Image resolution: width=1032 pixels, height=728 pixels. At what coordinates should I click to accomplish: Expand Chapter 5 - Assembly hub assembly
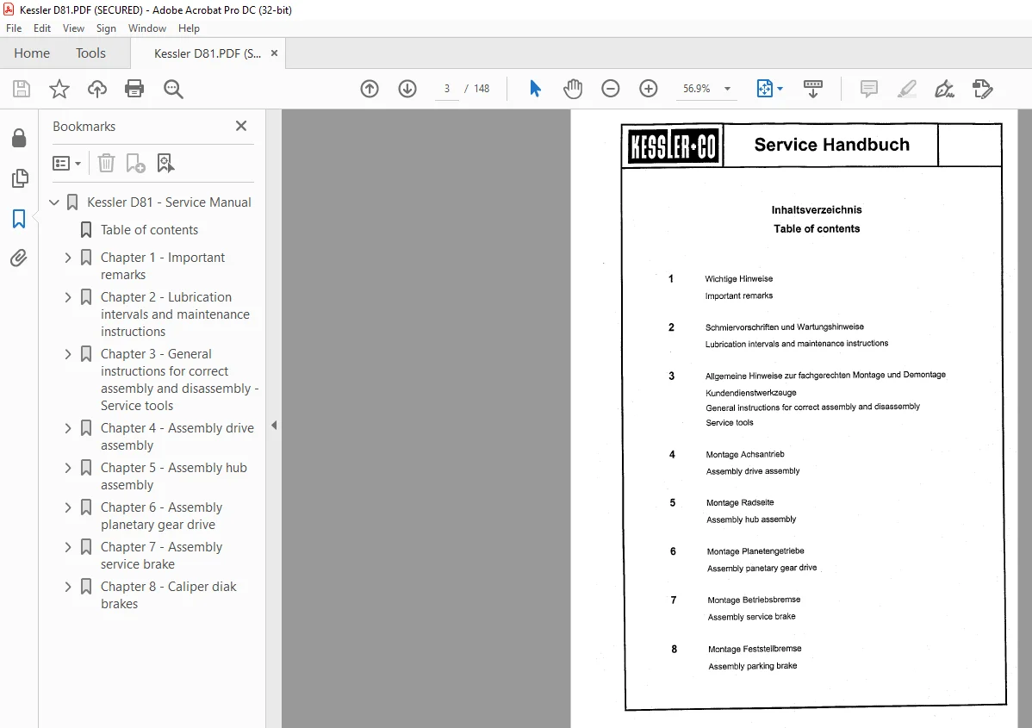coord(68,467)
